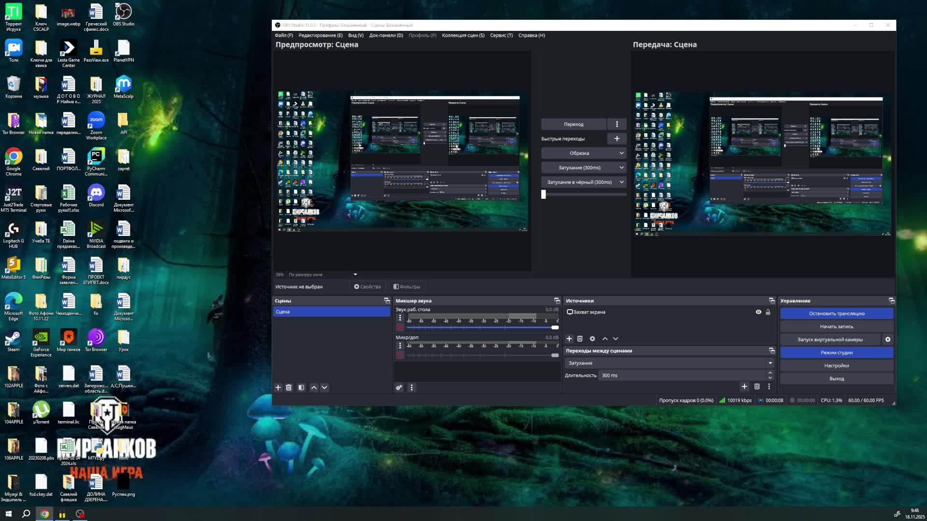The image size is (927, 521).
Task: Click Остановить трансляцию button
Action: 837,314
